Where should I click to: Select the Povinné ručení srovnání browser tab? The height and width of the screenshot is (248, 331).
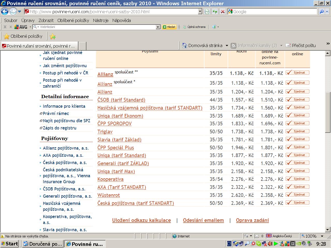pos(39,46)
